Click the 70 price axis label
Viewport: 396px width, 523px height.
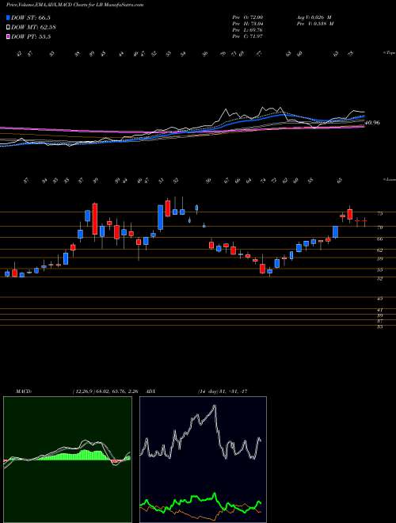click(380, 227)
